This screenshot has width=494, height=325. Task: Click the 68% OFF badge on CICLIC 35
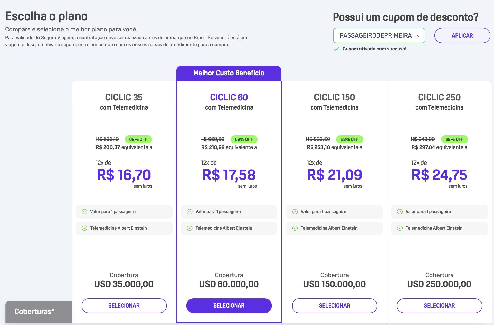pyautogui.click(x=138, y=139)
